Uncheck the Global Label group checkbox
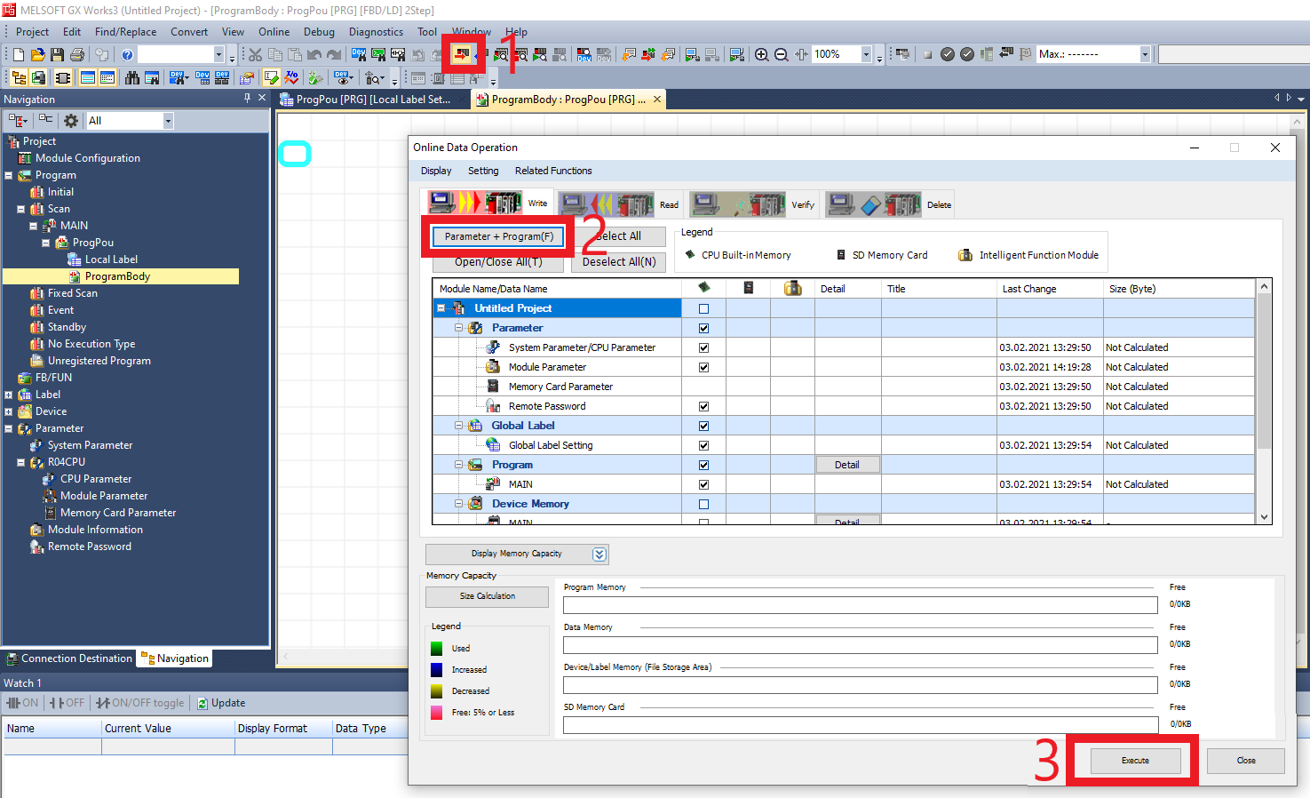Image resolution: width=1310 pixels, height=798 pixels. point(704,426)
